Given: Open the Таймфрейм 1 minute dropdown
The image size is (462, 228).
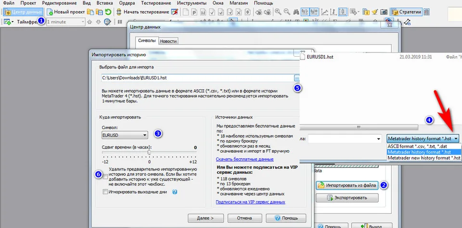Looking at the screenshot, I should point(66,22).
